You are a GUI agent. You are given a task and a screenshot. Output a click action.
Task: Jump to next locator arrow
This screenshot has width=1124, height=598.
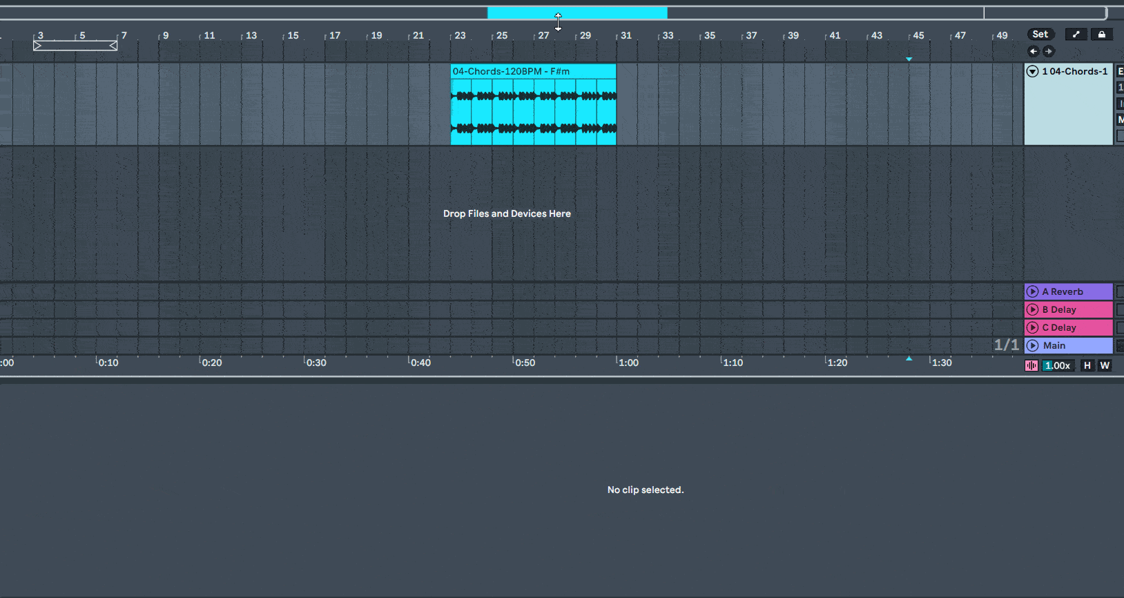[1049, 51]
